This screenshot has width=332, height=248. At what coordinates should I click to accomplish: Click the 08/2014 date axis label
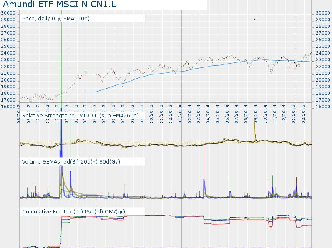click(246, 114)
